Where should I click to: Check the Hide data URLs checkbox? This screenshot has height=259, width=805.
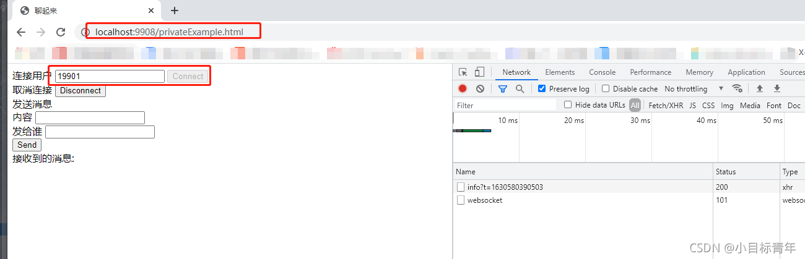[568, 105]
